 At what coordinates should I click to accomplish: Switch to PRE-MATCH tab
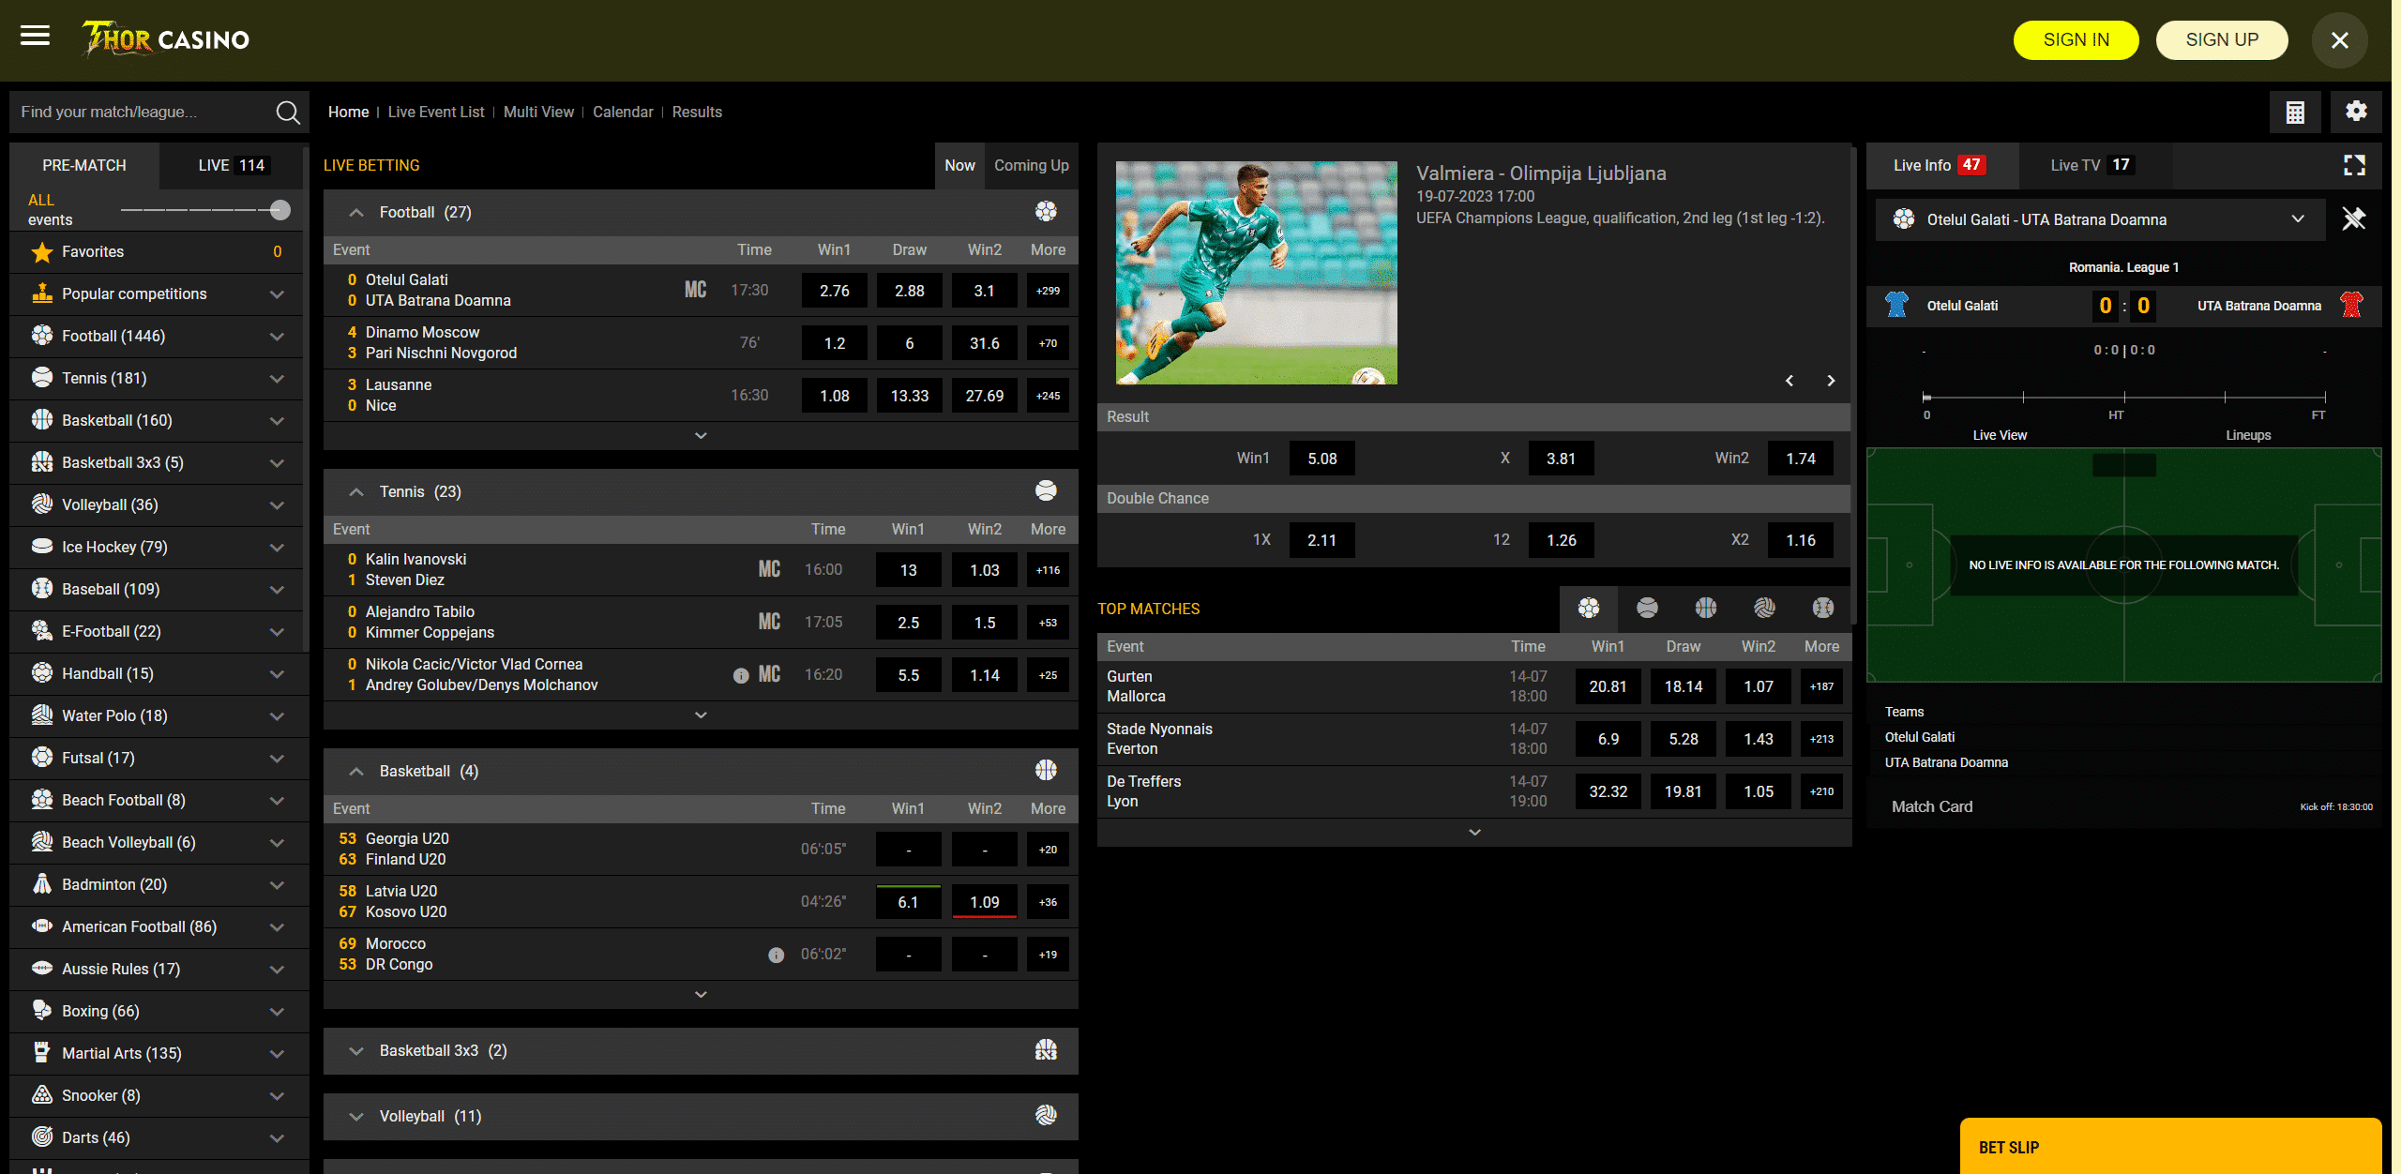(84, 166)
